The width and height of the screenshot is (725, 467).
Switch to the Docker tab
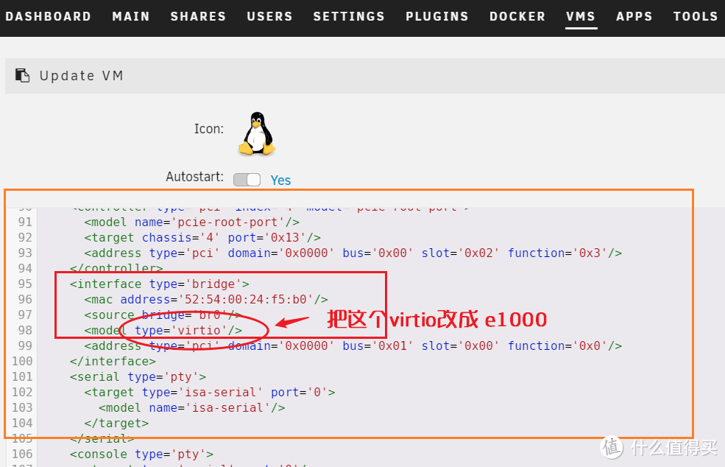[x=517, y=16]
